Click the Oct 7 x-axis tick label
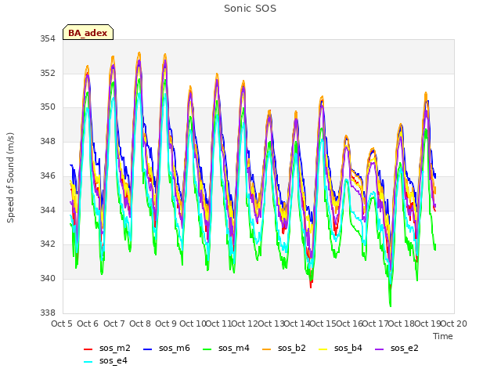The height and width of the screenshot is (376, 501). pyautogui.click(x=114, y=324)
